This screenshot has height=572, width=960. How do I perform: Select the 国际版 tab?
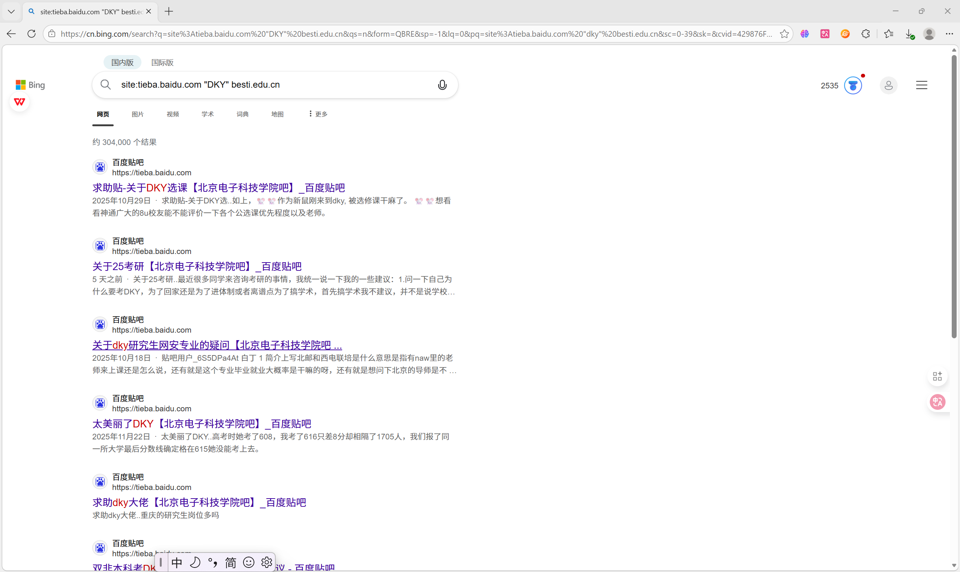pos(162,62)
